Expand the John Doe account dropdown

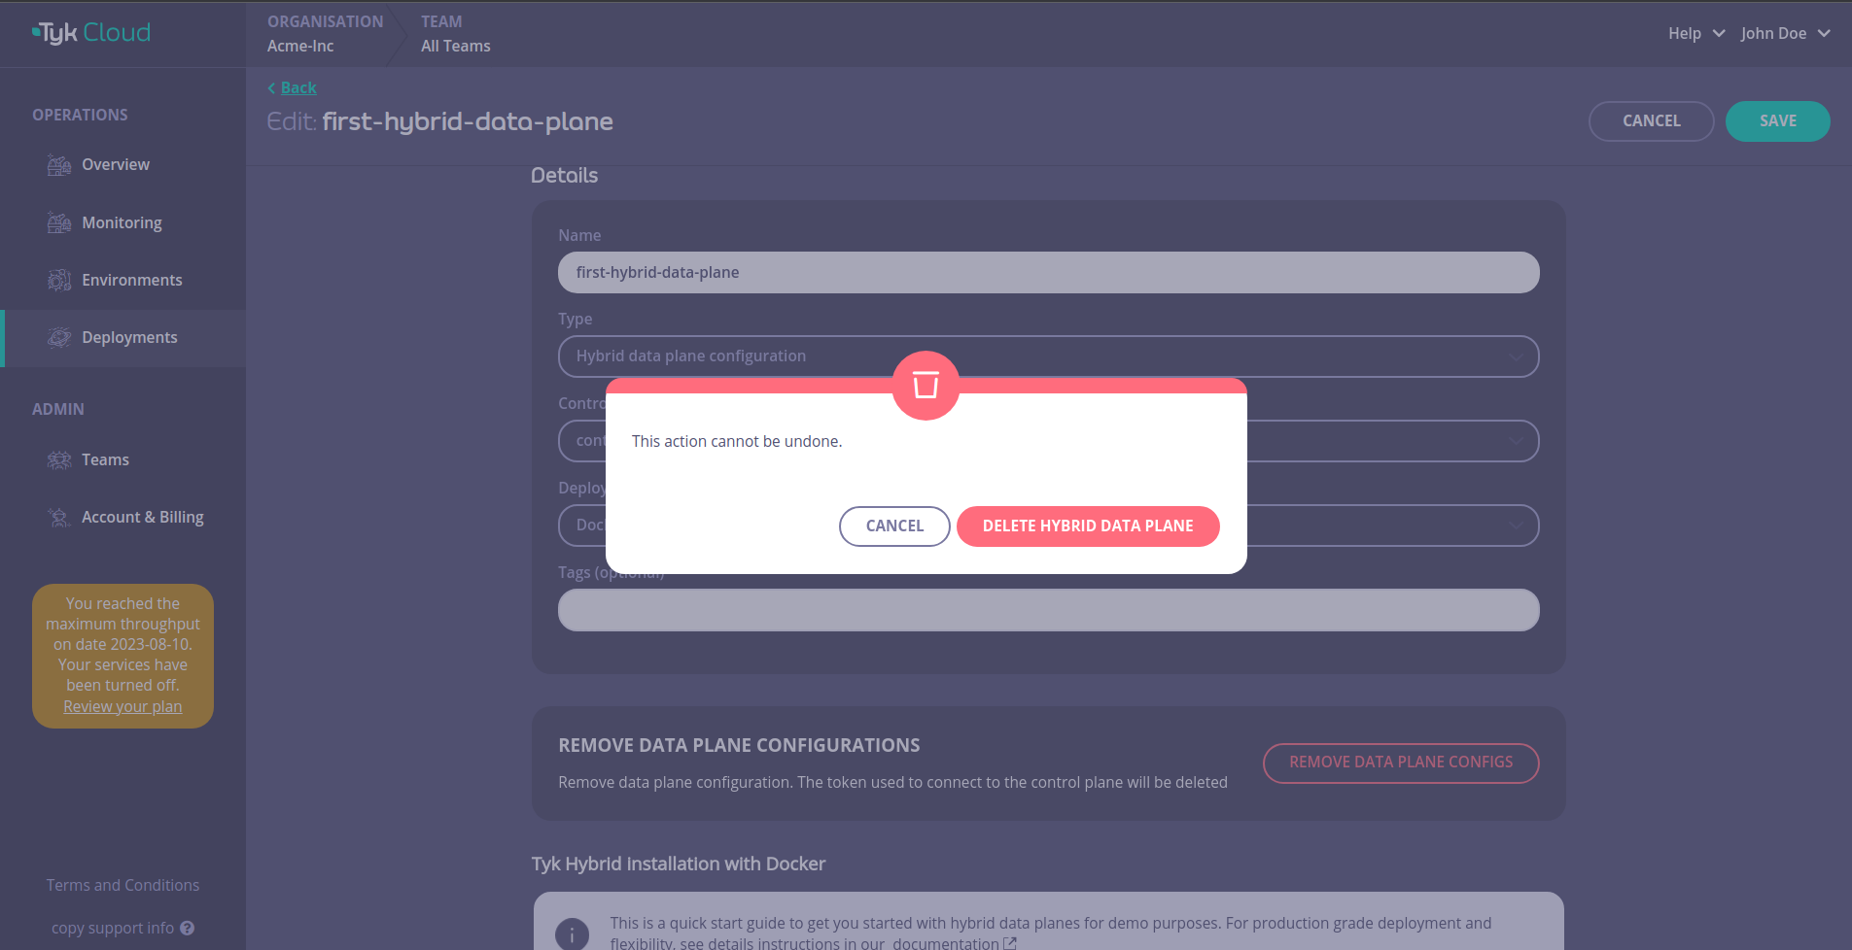pyautogui.click(x=1783, y=32)
